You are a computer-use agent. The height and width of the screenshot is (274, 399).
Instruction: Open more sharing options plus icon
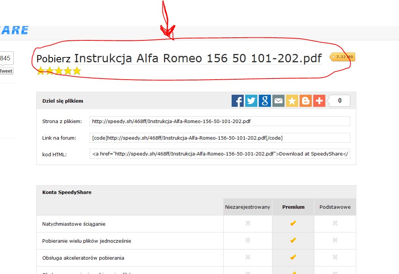click(x=319, y=101)
